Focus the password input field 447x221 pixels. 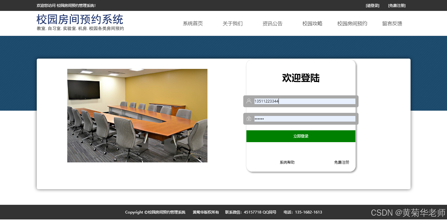[x=305, y=119]
